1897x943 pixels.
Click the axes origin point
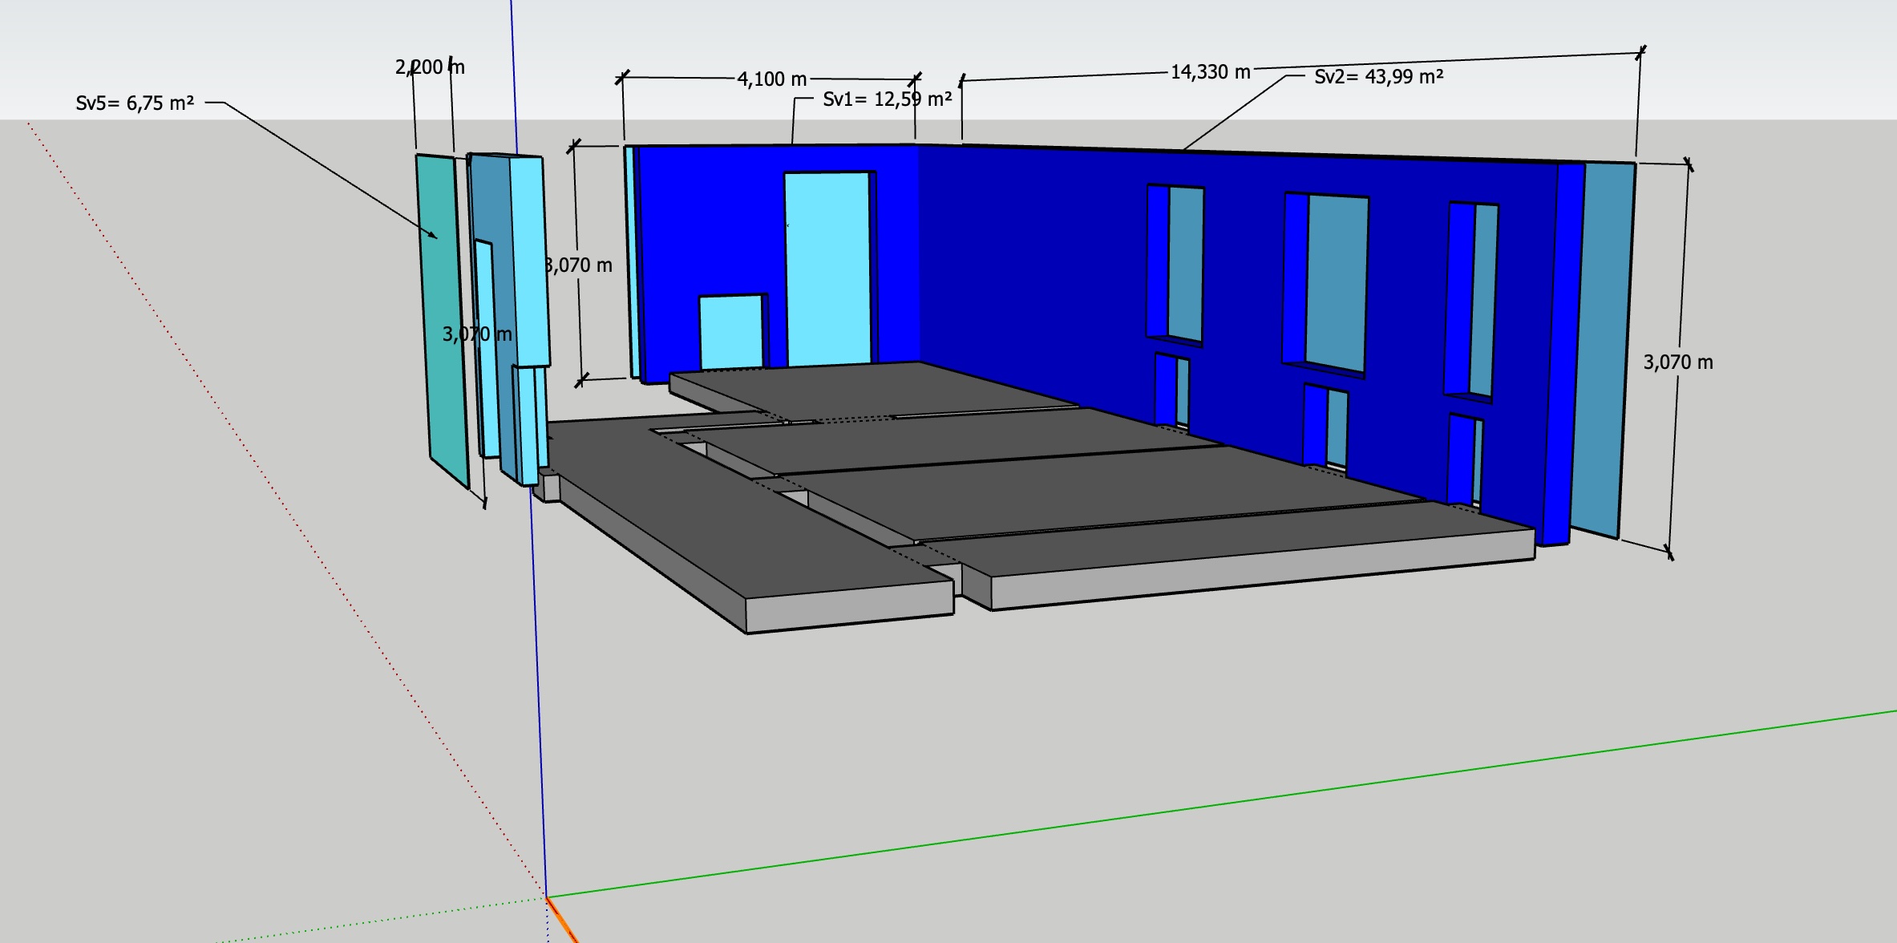pyautogui.click(x=547, y=896)
